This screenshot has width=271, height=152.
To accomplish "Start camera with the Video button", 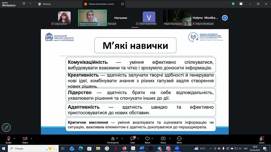I will pos(25,139).
